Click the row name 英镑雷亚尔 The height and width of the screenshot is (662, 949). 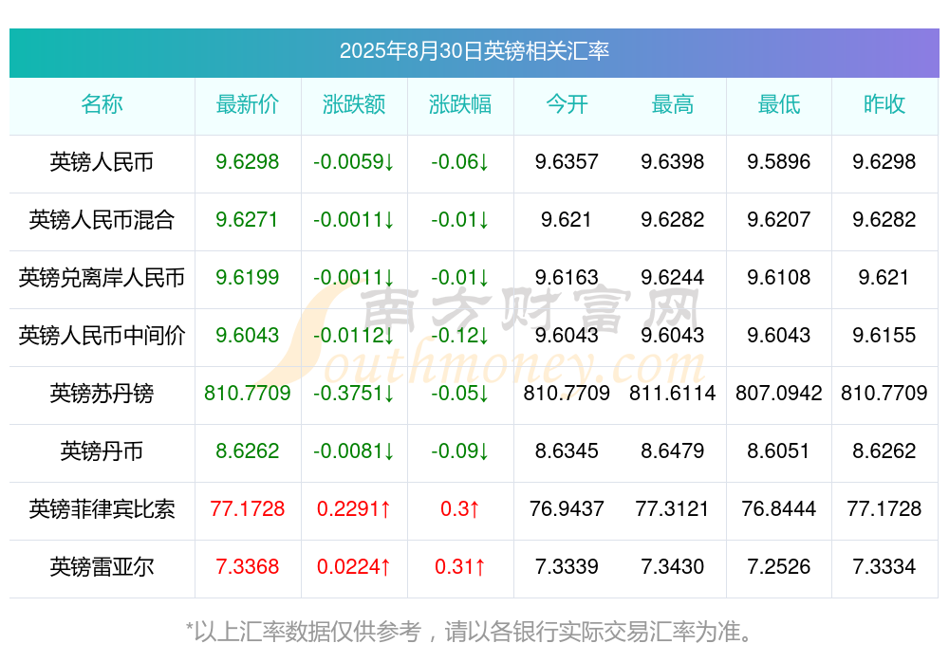point(102,567)
